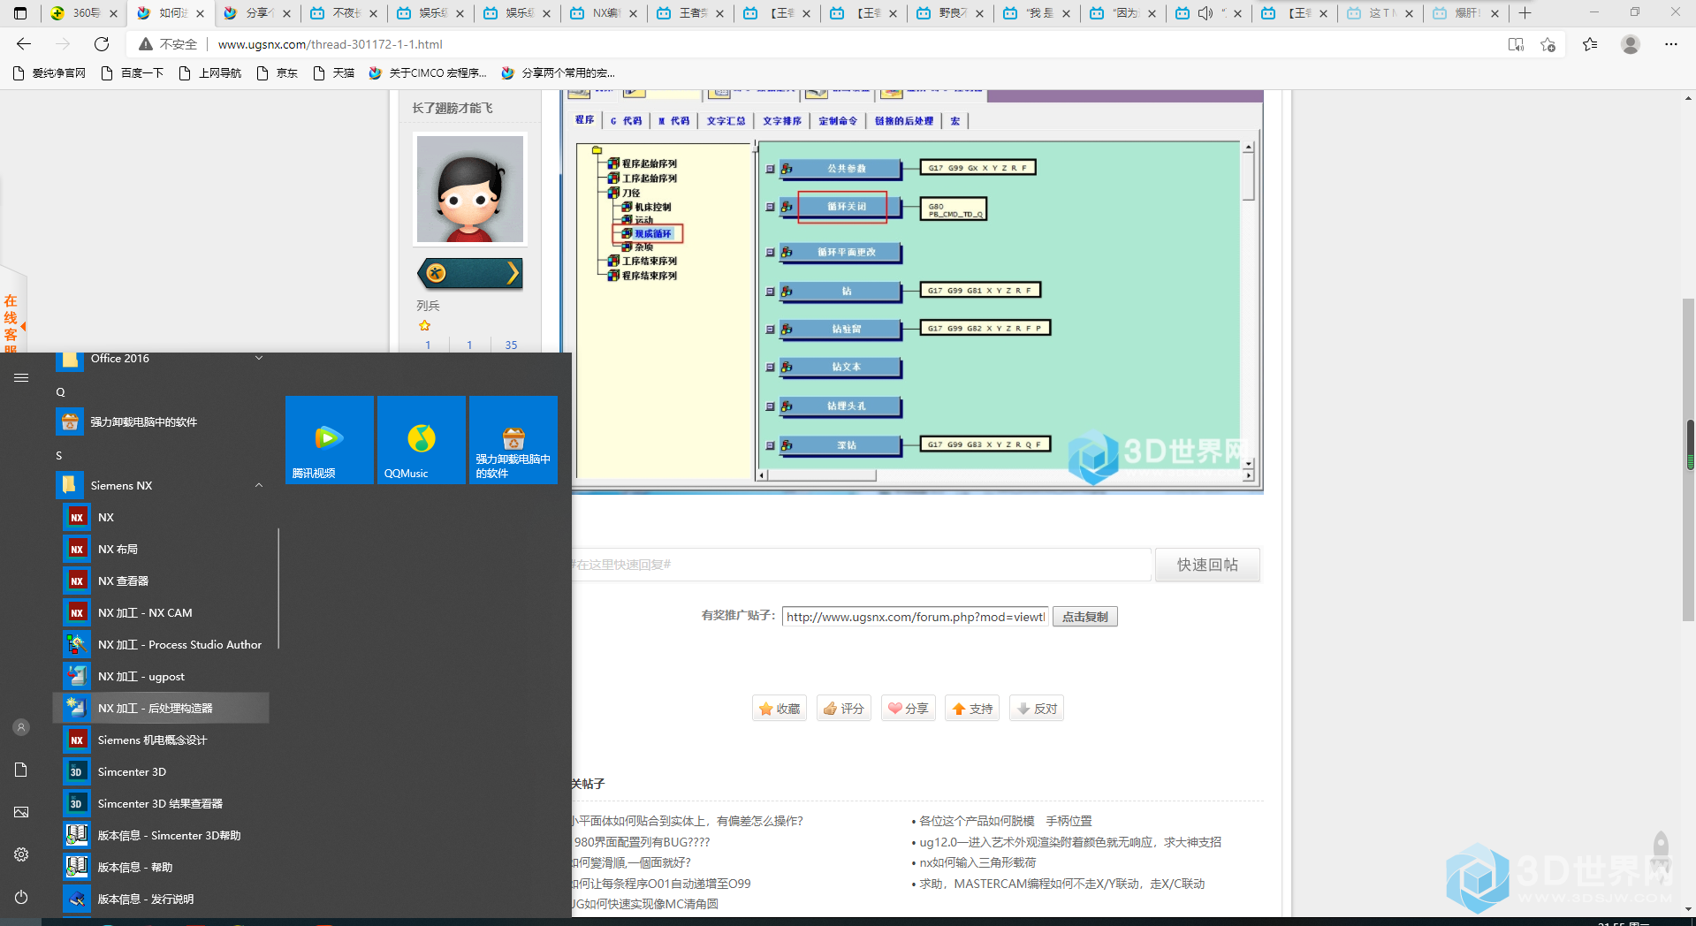This screenshot has width=1696, height=926.
Task: Select 现成循环 tree item
Action: [x=652, y=234]
